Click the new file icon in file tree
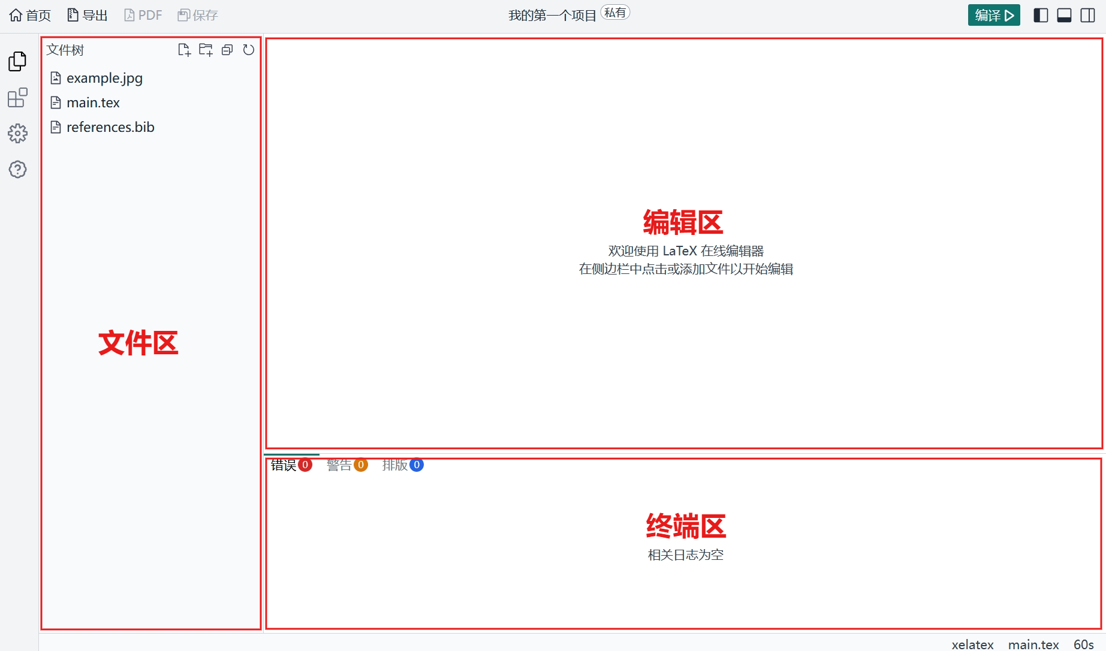Image resolution: width=1106 pixels, height=651 pixels. pyautogui.click(x=184, y=50)
